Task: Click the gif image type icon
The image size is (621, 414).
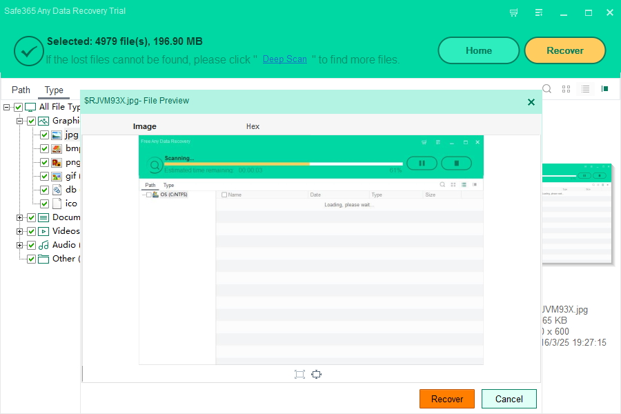Action: tap(57, 177)
